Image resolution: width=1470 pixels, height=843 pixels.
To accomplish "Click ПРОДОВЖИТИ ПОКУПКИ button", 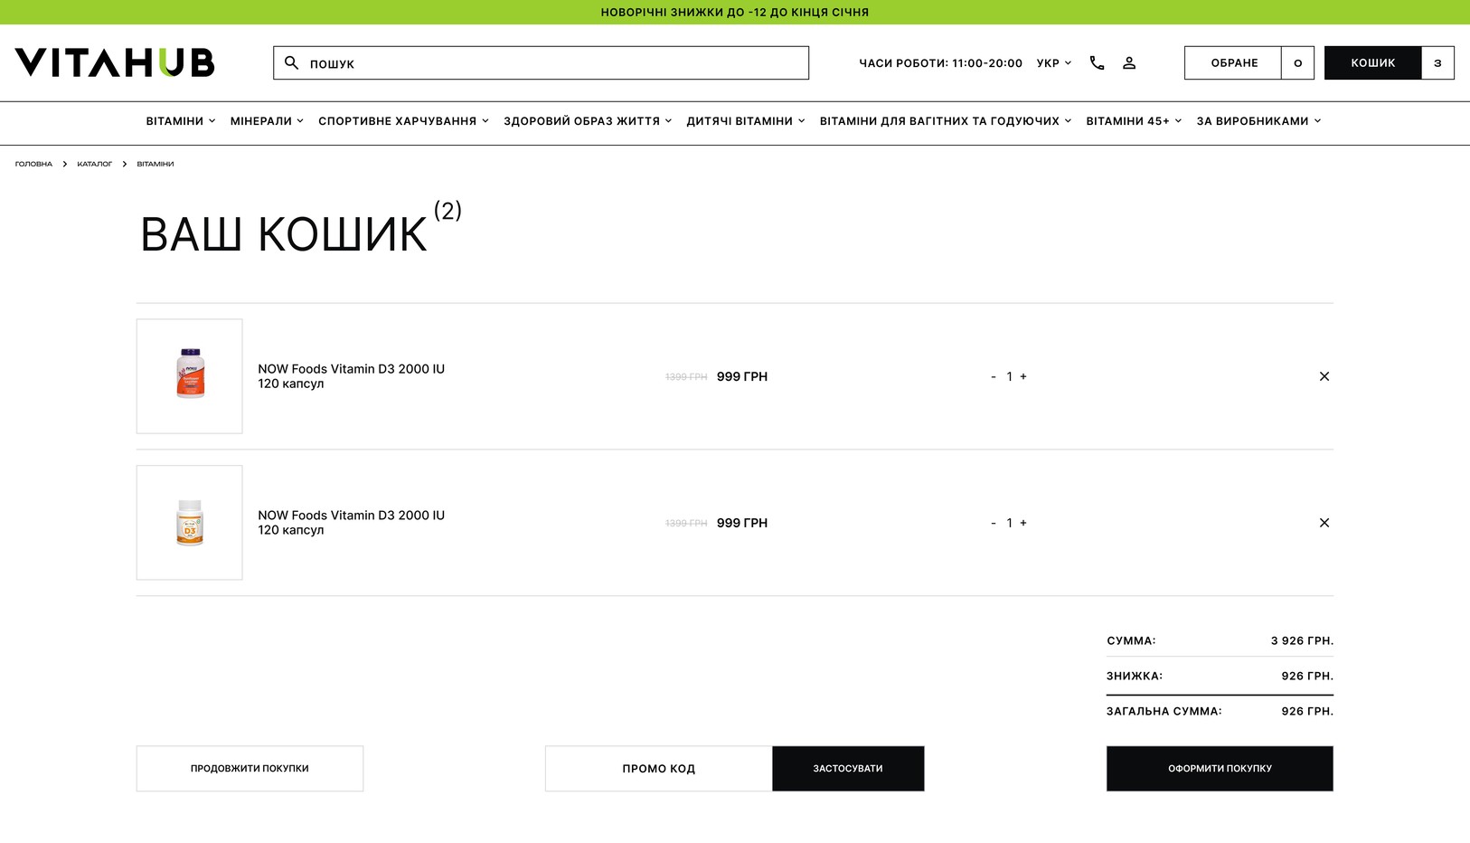I will (x=250, y=769).
